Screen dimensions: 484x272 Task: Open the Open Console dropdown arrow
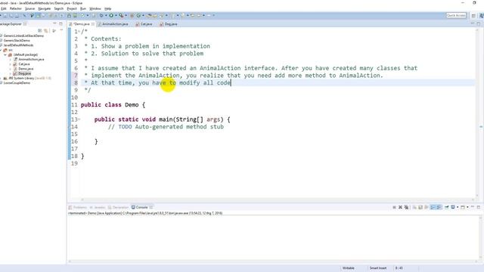pyautogui.click(x=467, y=207)
